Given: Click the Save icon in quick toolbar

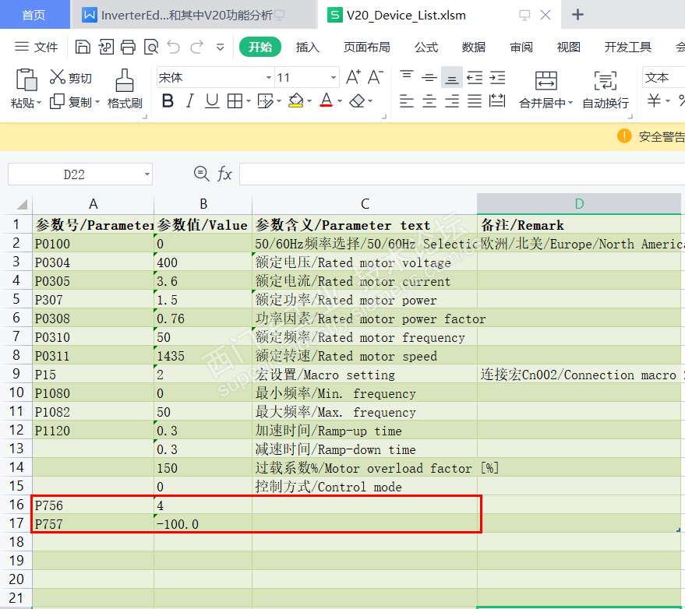Looking at the screenshot, I should (x=83, y=48).
